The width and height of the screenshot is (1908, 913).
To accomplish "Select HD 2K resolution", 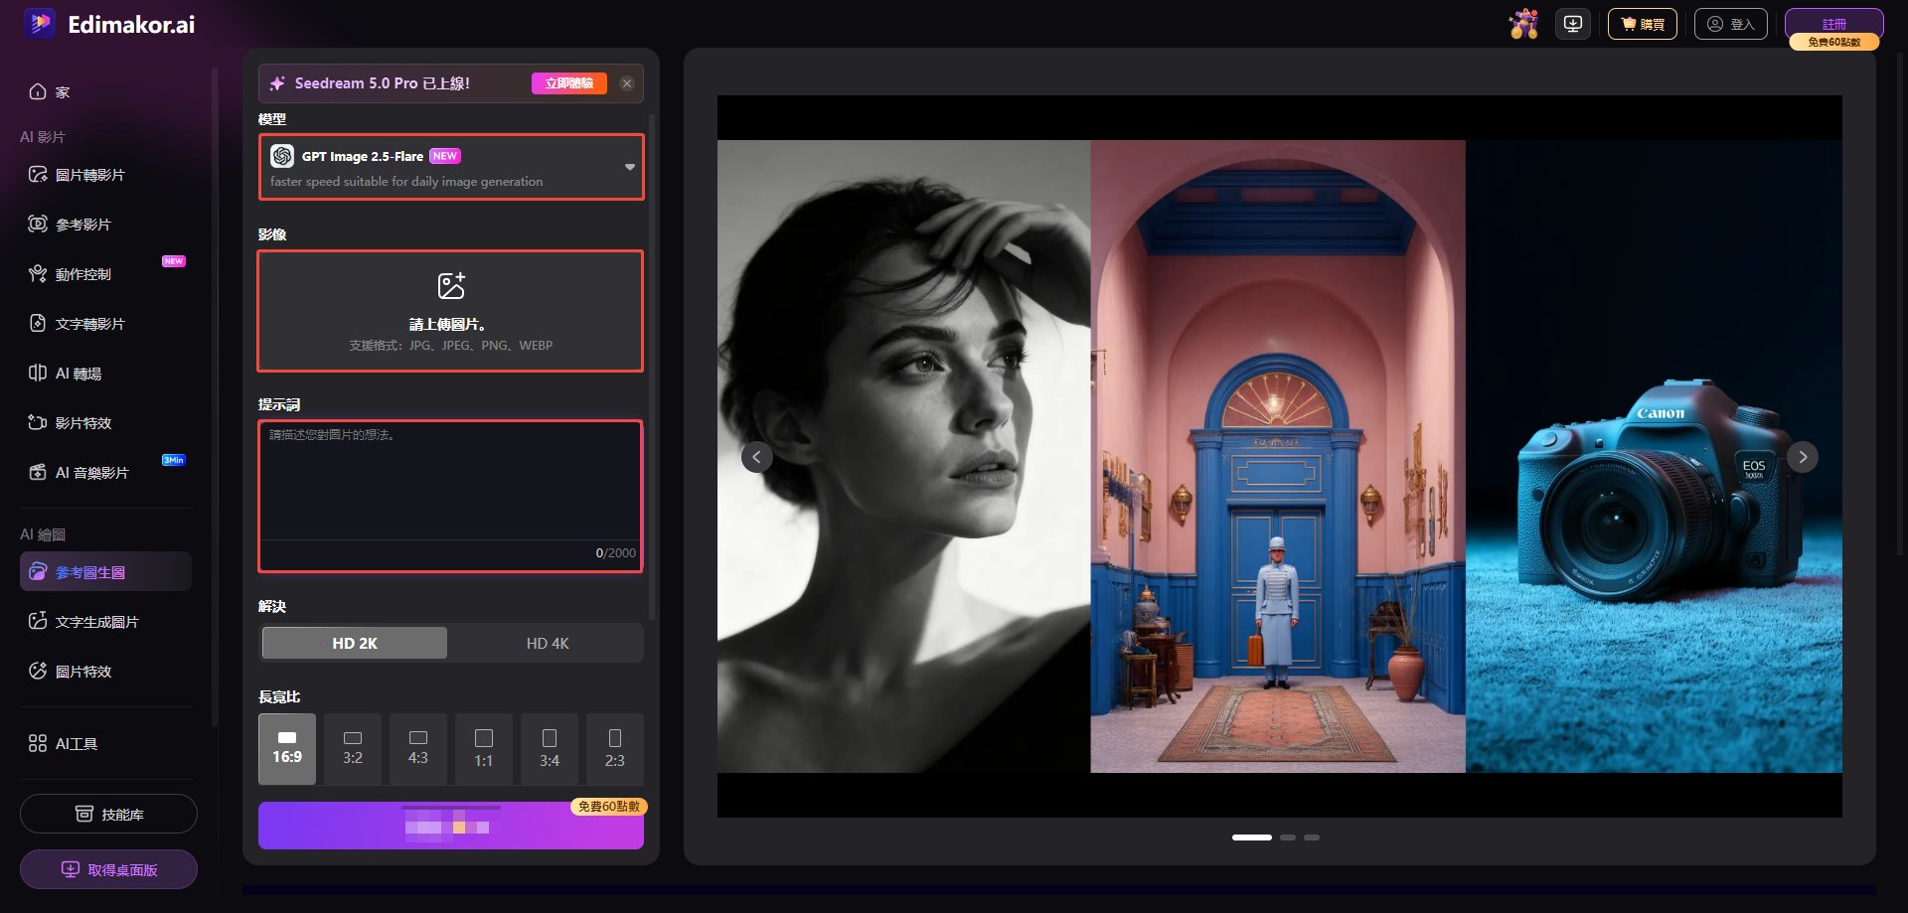I will click(355, 644).
